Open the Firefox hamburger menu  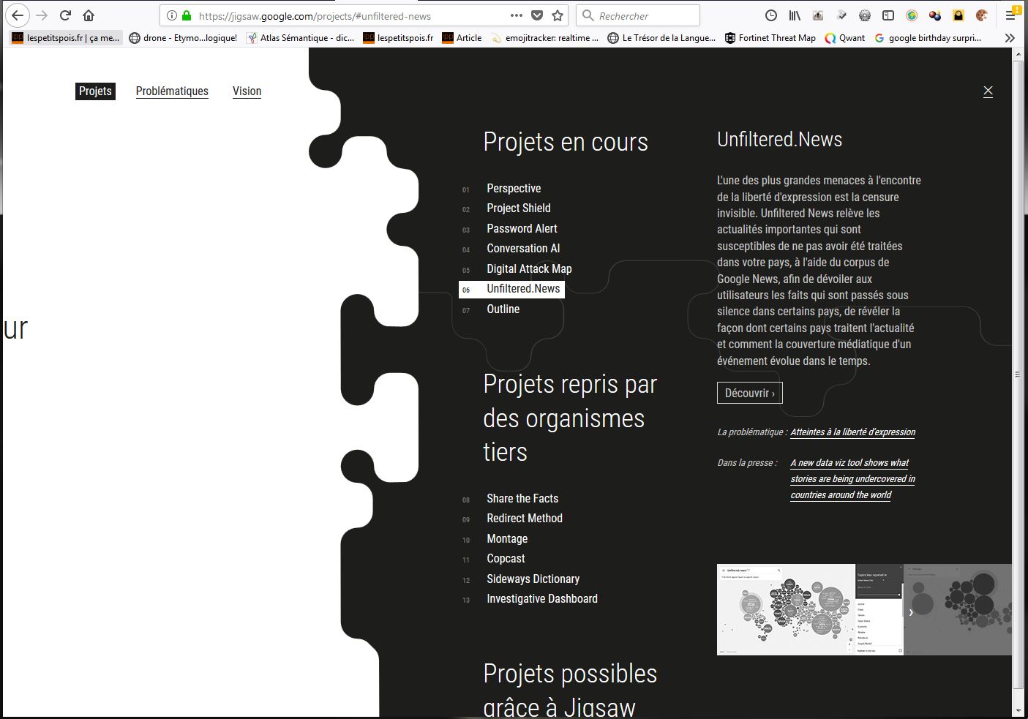tap(1011, 15)
